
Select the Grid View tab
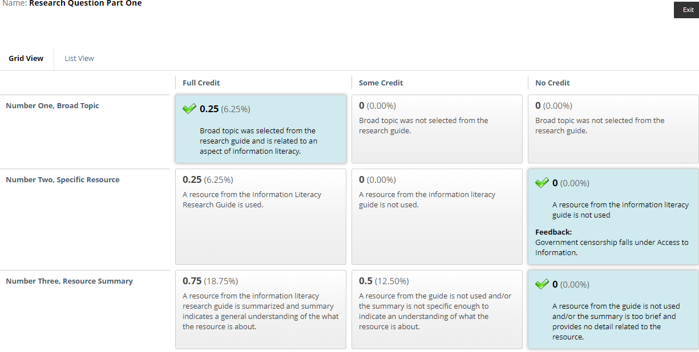(26, 58)
